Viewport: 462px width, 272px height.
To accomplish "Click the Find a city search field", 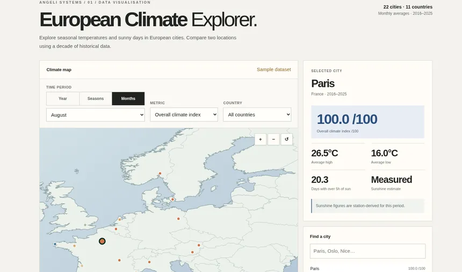I will [x=367, y=251].
